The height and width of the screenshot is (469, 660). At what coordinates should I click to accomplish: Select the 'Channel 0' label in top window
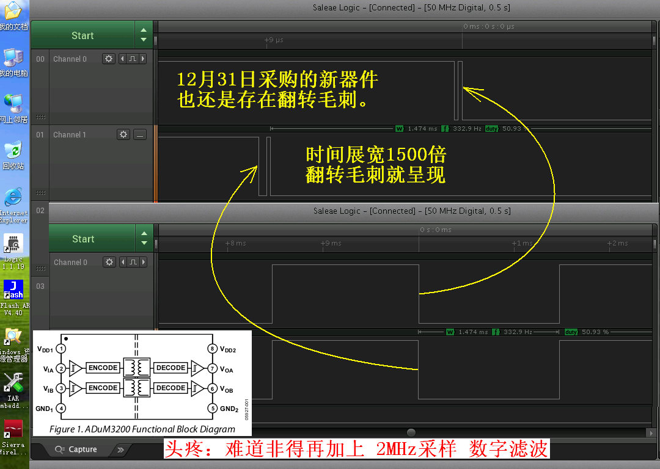click(70, 59)
